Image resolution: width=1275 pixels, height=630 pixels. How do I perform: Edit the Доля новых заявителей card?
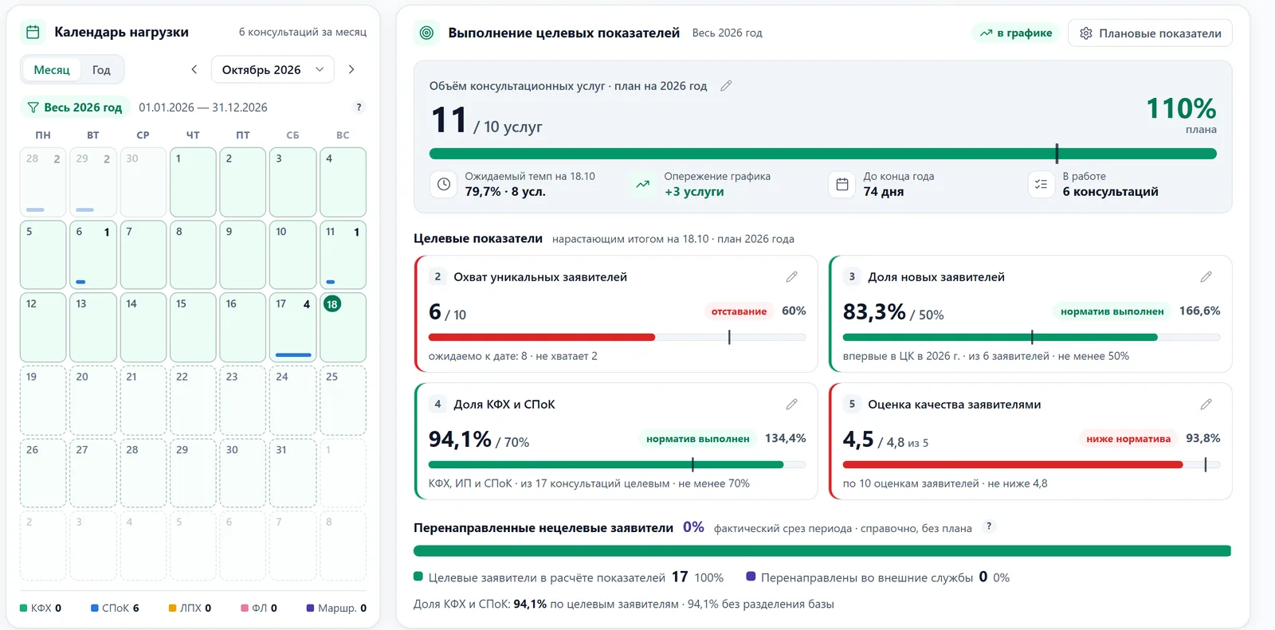pos(1206,276)
